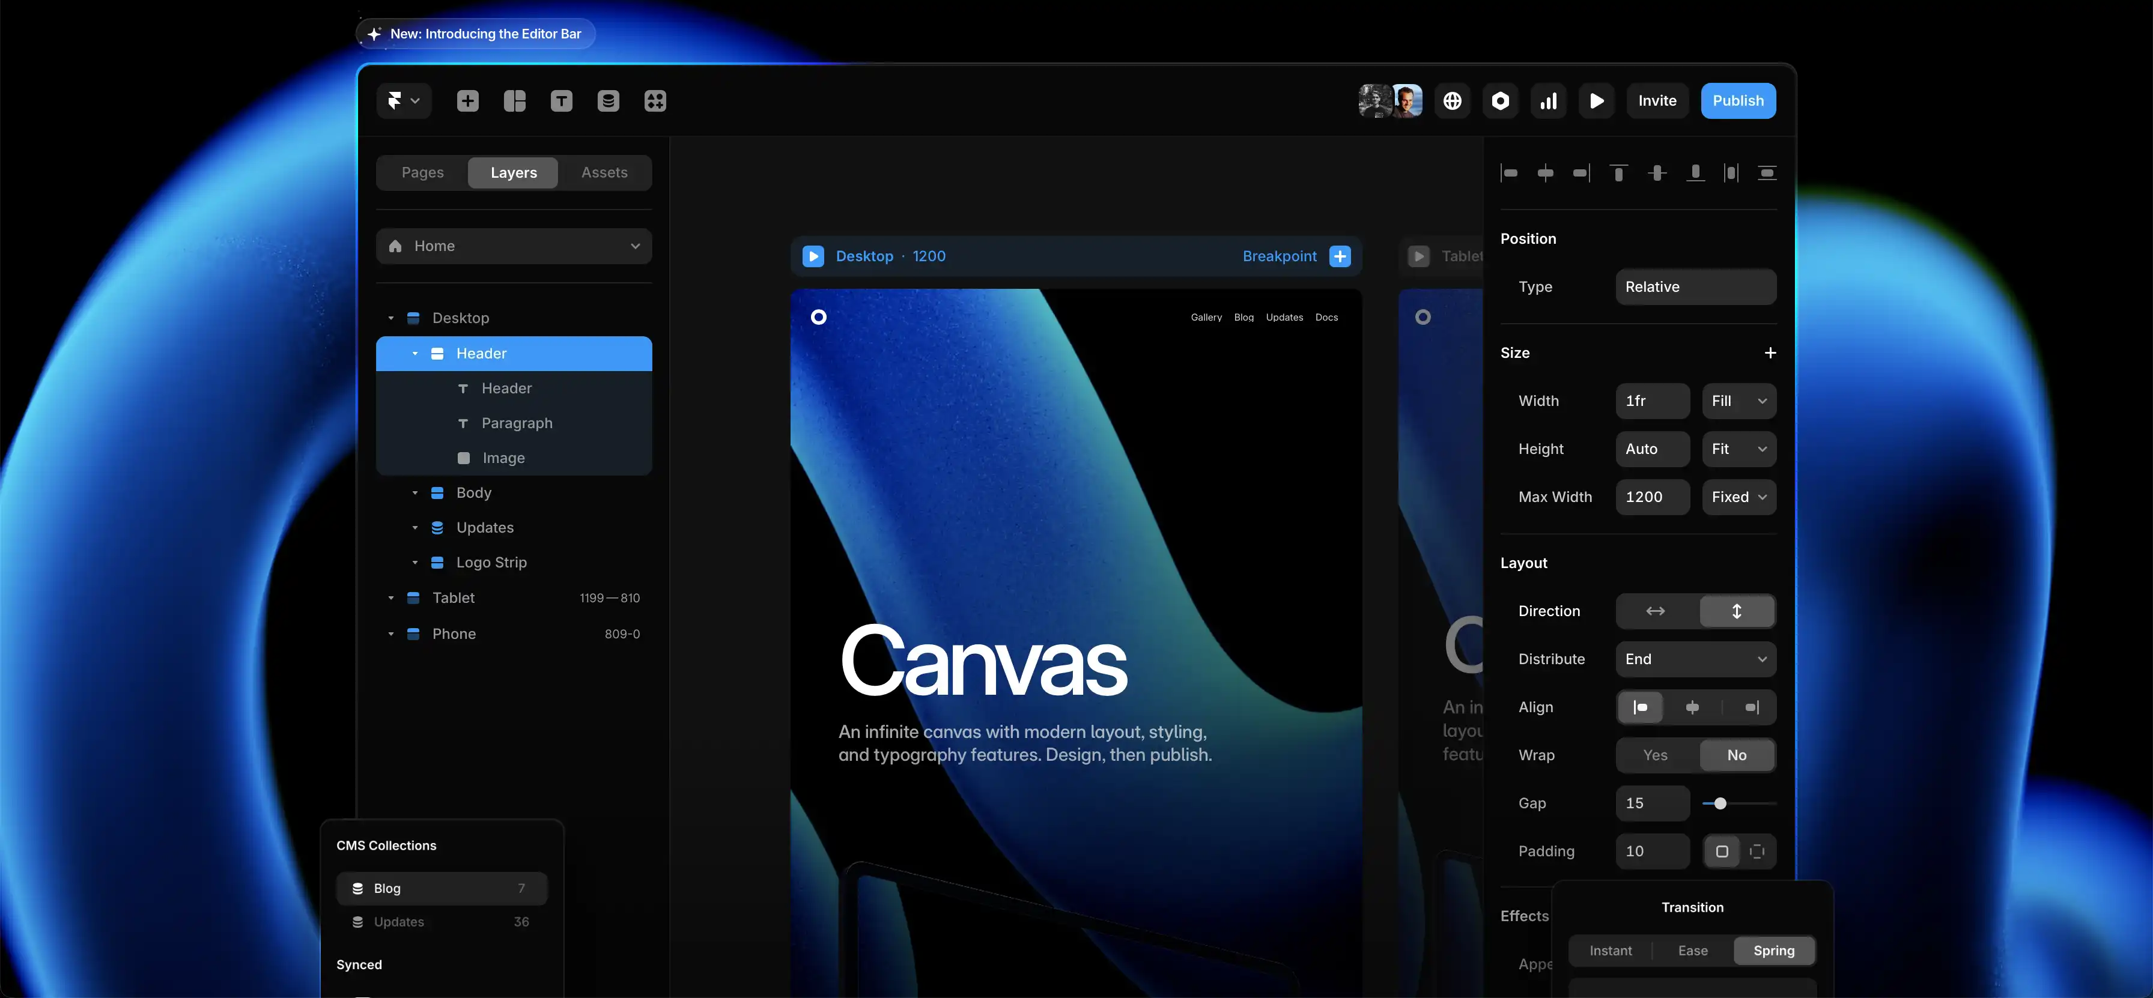The height and width of the screenshot is (998, 2153).
Task: Add breakpoint with the plus icon
Action: 1340,256
